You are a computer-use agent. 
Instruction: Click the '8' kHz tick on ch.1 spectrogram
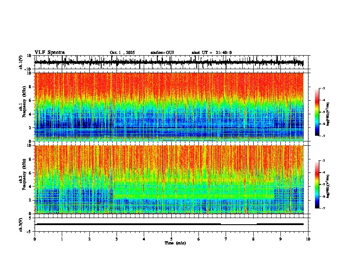30,87
